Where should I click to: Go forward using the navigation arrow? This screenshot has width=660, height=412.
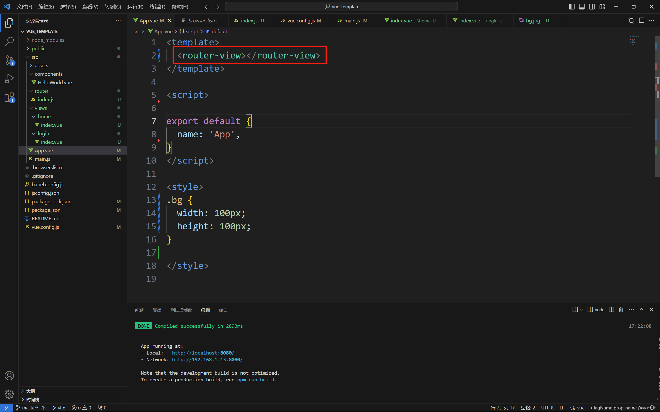[217, 6]
